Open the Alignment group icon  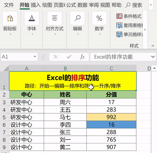click(55, 18)
